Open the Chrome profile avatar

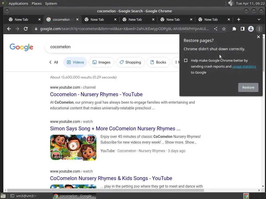tap(251, 29)
